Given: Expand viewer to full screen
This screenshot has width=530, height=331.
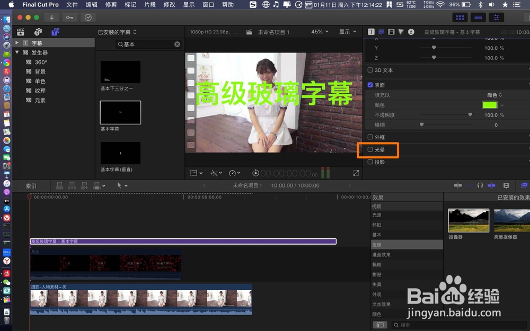Looking at the screenshot, I should 356,173.
